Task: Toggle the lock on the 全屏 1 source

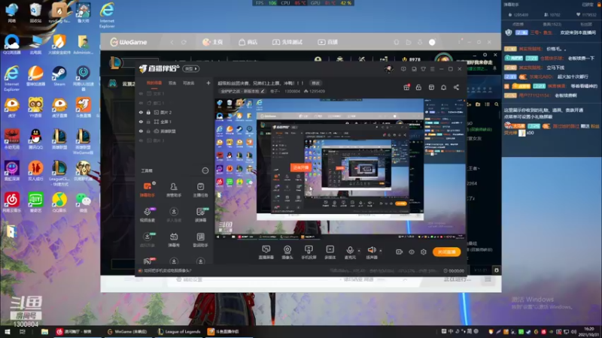Action: (x=148, y=122)
